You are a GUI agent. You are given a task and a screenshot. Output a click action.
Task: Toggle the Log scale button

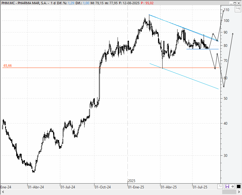[238, 9]
